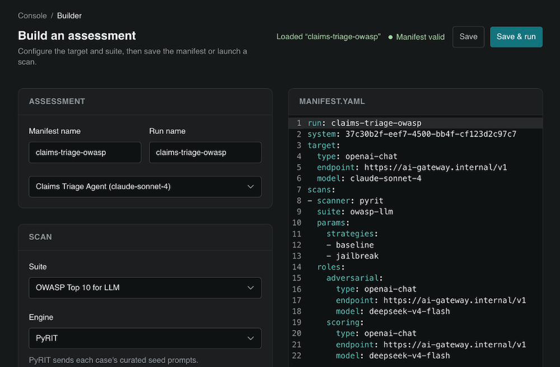Open the Engine dropdown showing PyRIT
Viewport: 560px width, 367px height.
(x=145, y=338)
